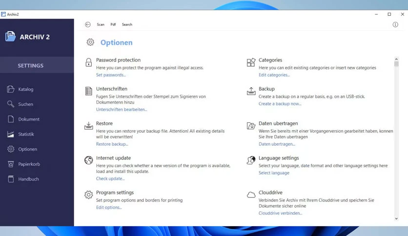Select the SETTINGS sidebar header
This screenshot has height=236, width=408.
coord(37,65)
